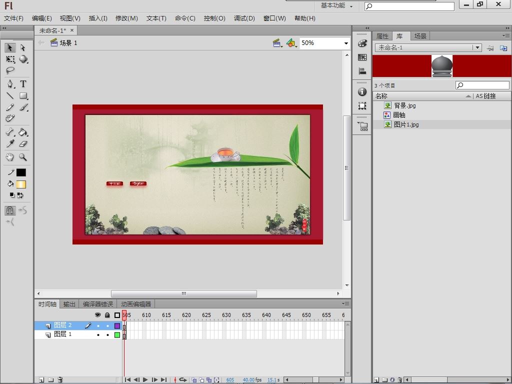This screenshot has height=384, width=512.
Task: Pick the Paint Bucket tool
Action: click(23, 132)
